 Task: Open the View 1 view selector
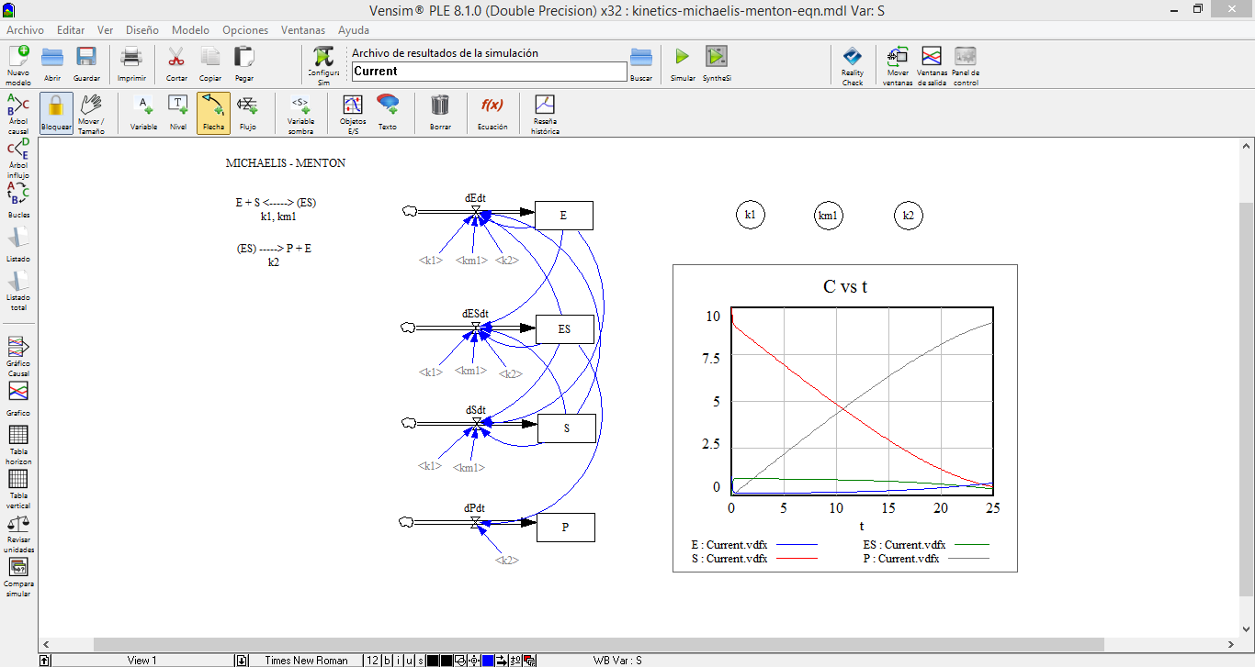[142, 661]
